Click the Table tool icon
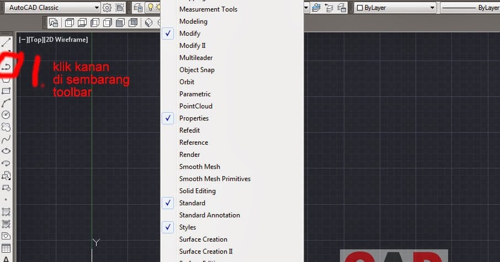 pos(6,248)
